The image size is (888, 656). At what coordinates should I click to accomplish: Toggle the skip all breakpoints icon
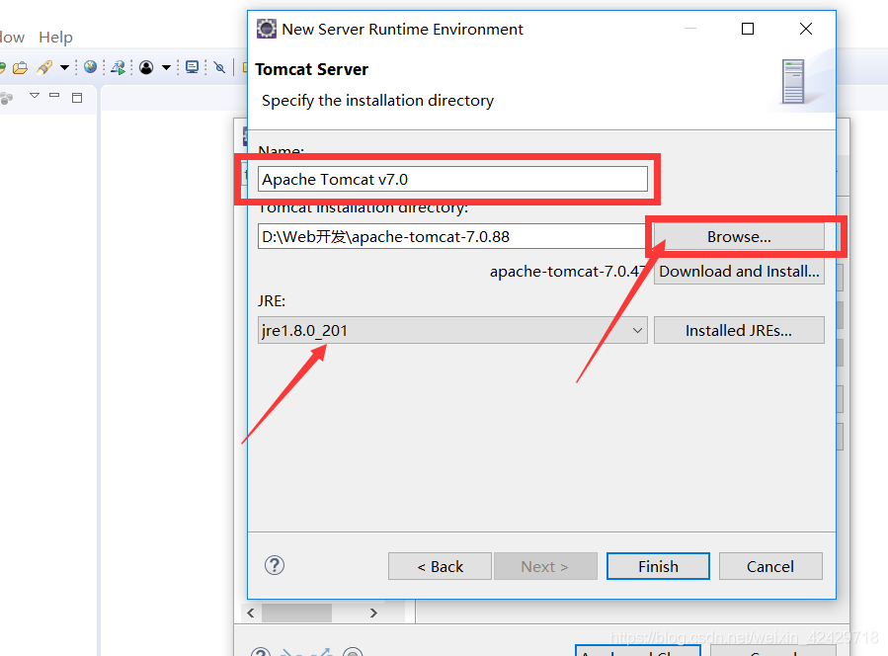click(x=219, y=68)
